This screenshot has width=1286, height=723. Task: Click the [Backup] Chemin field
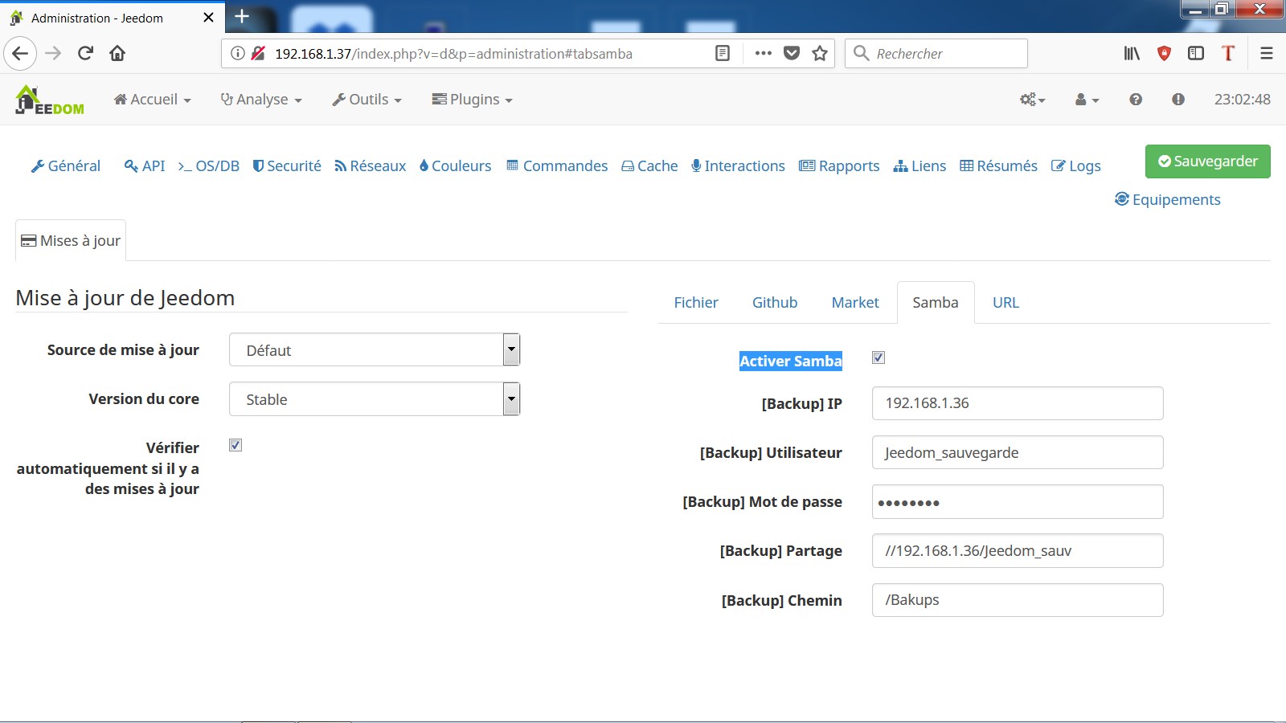pyautogui.click(x=1018, y=600)
